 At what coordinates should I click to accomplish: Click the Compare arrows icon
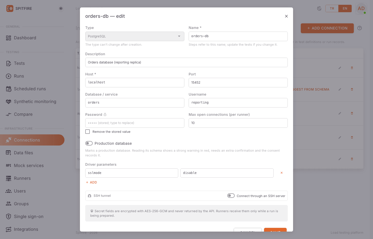9,114
